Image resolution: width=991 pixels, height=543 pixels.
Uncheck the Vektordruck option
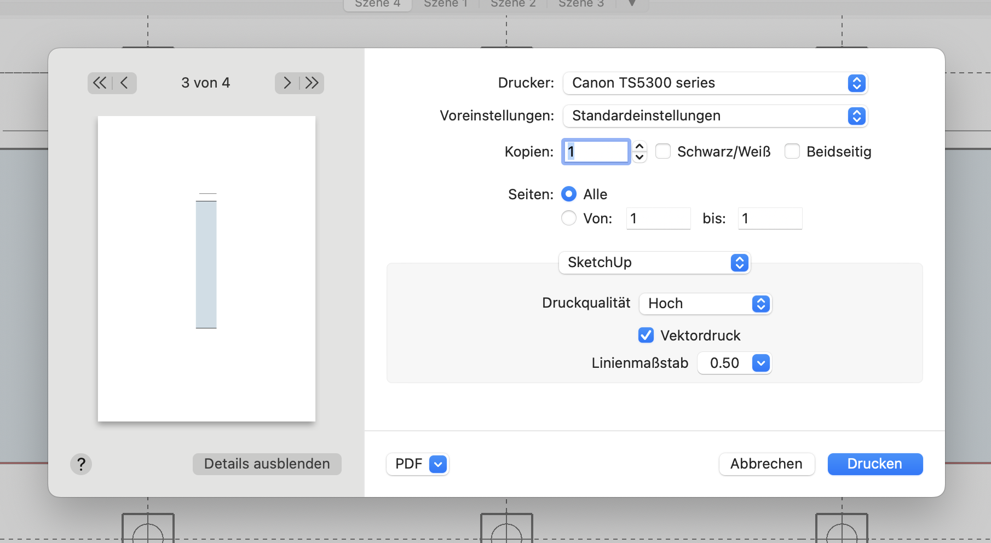(646, 336)
